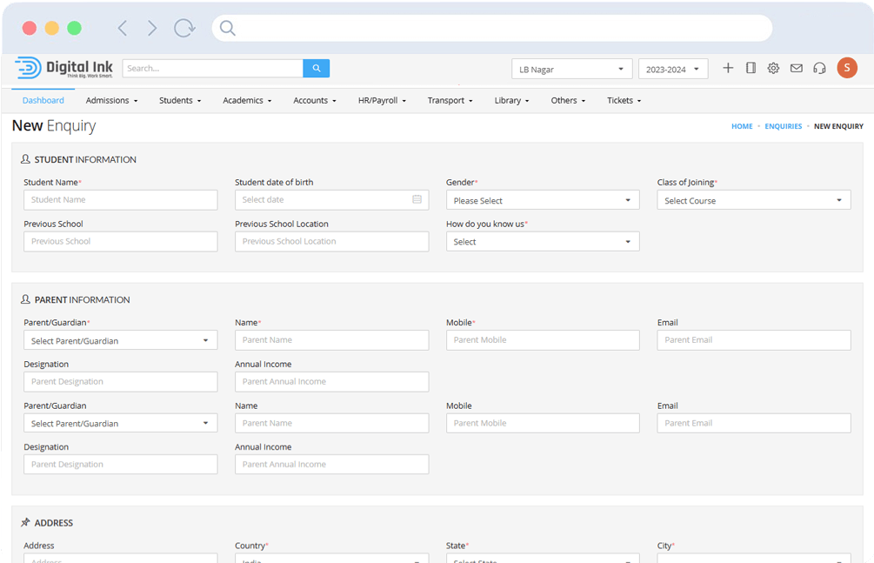The width and height of the screenshot is (874, 563).
Task: Click the blue search magnifier button
Action: (x=316, y=69)
